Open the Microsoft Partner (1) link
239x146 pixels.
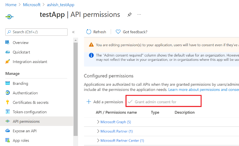pyautogui.click(x=116, y=131)
